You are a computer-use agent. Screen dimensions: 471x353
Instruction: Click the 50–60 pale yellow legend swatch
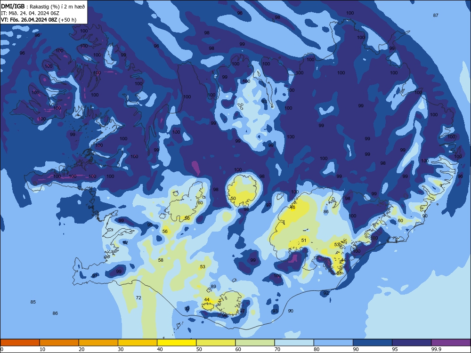(x=216, y=343)
